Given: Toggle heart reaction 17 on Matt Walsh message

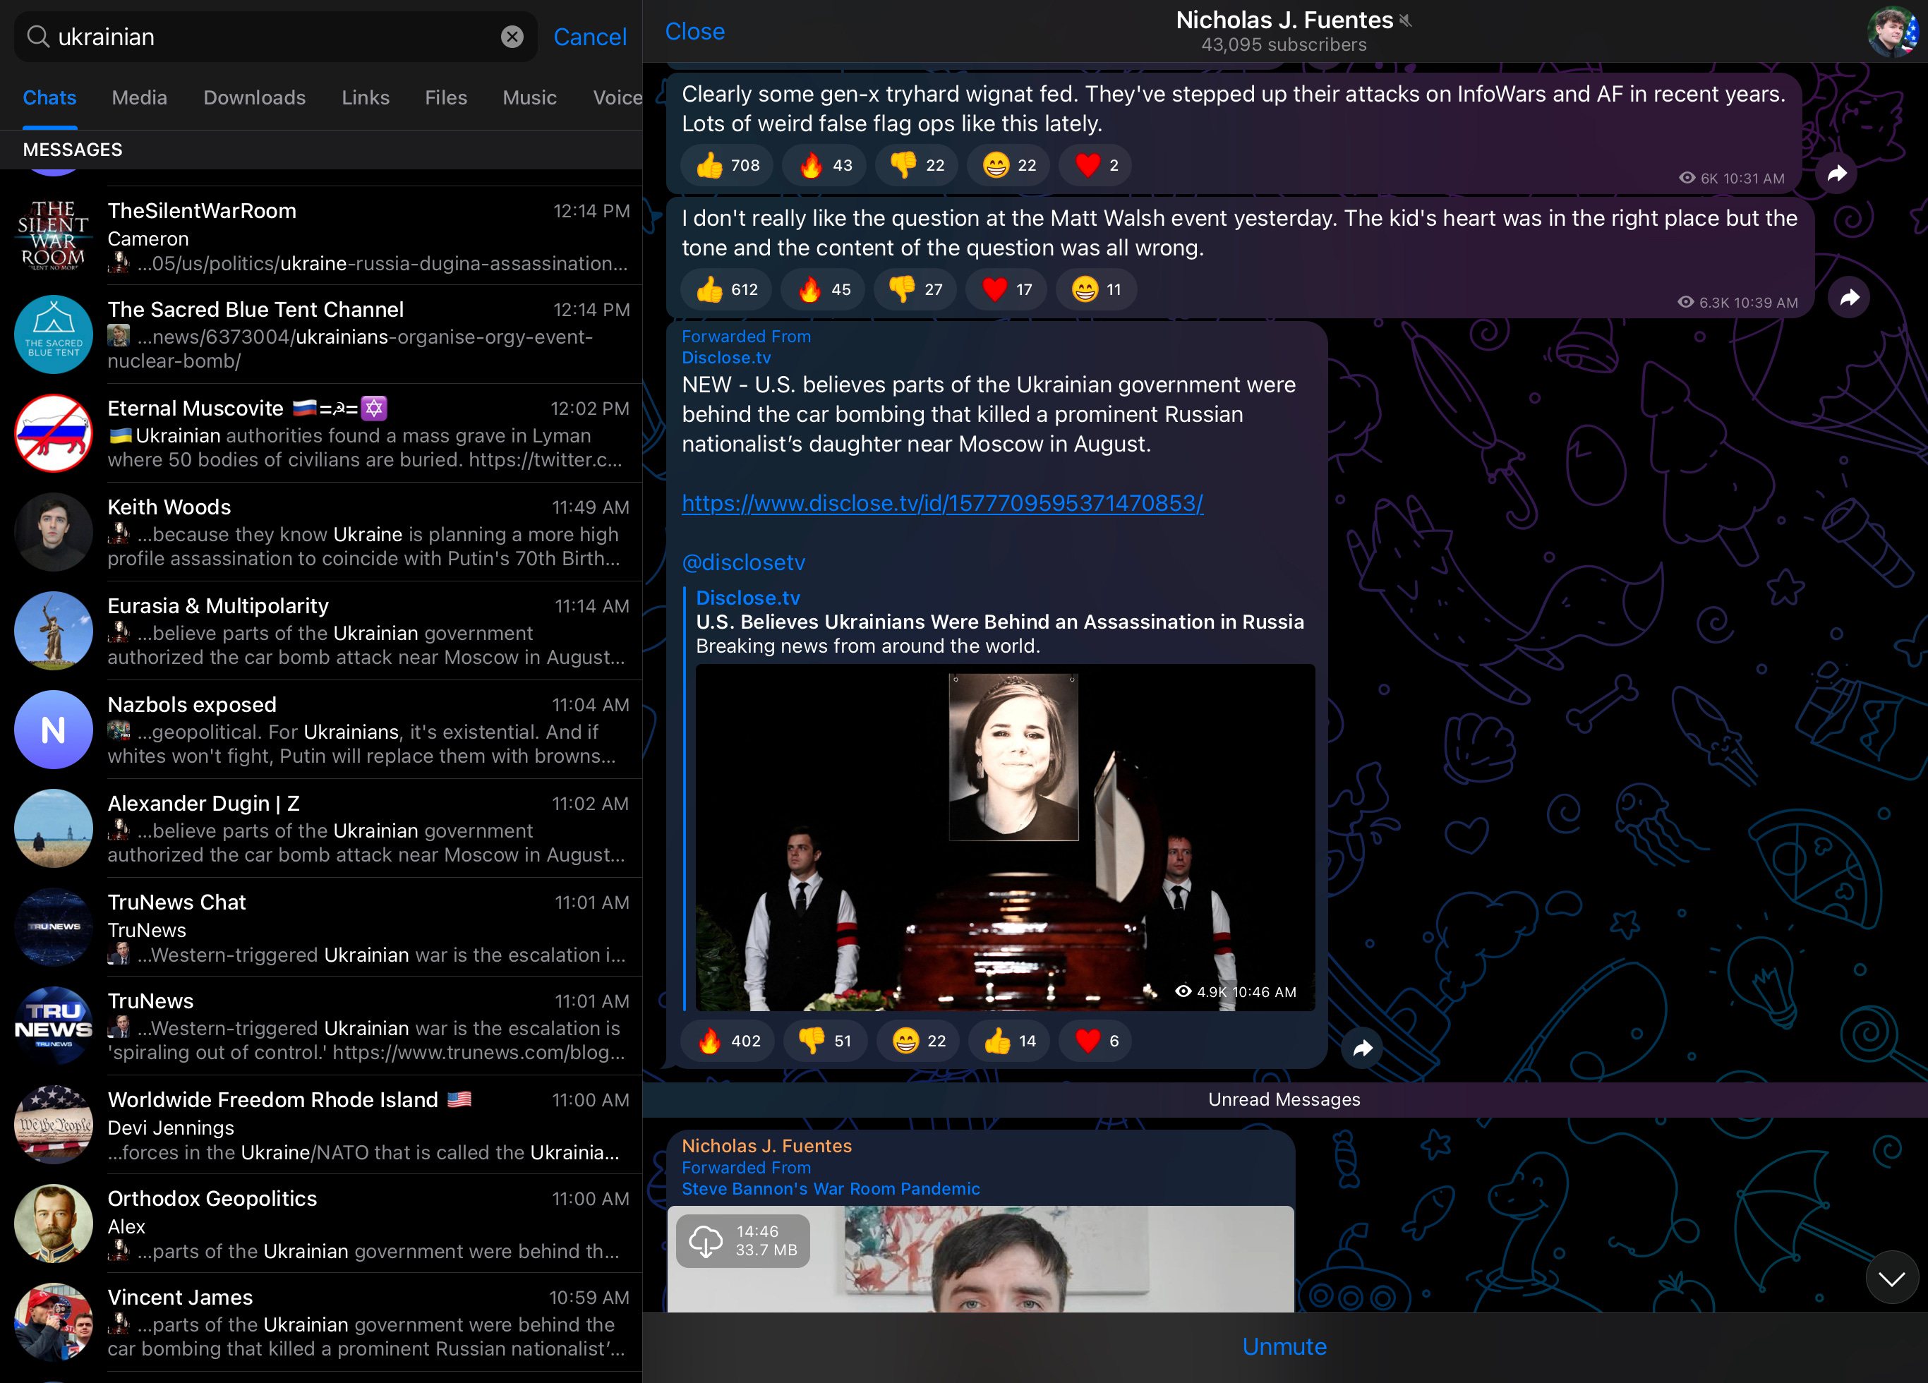Looking at the screenshot, I should coord(1006,289).
